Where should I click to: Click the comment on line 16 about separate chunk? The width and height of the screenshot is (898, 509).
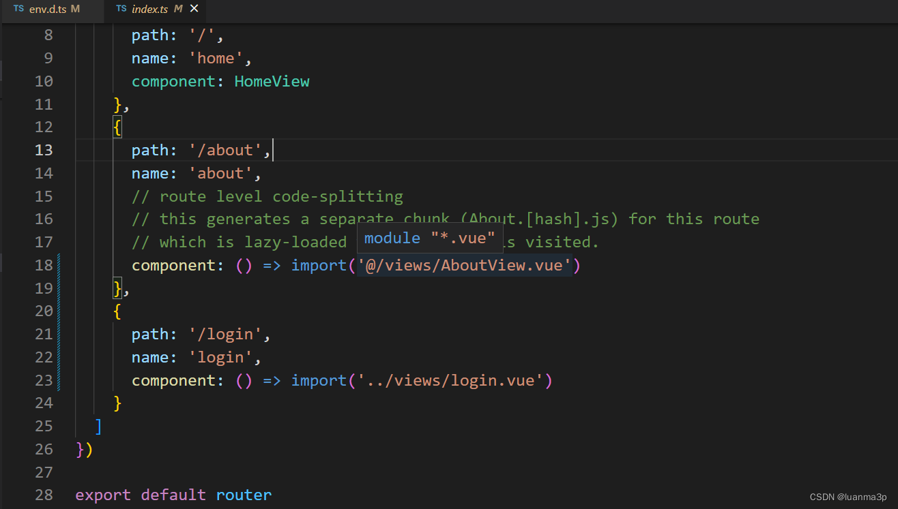(x=446, y=219)
